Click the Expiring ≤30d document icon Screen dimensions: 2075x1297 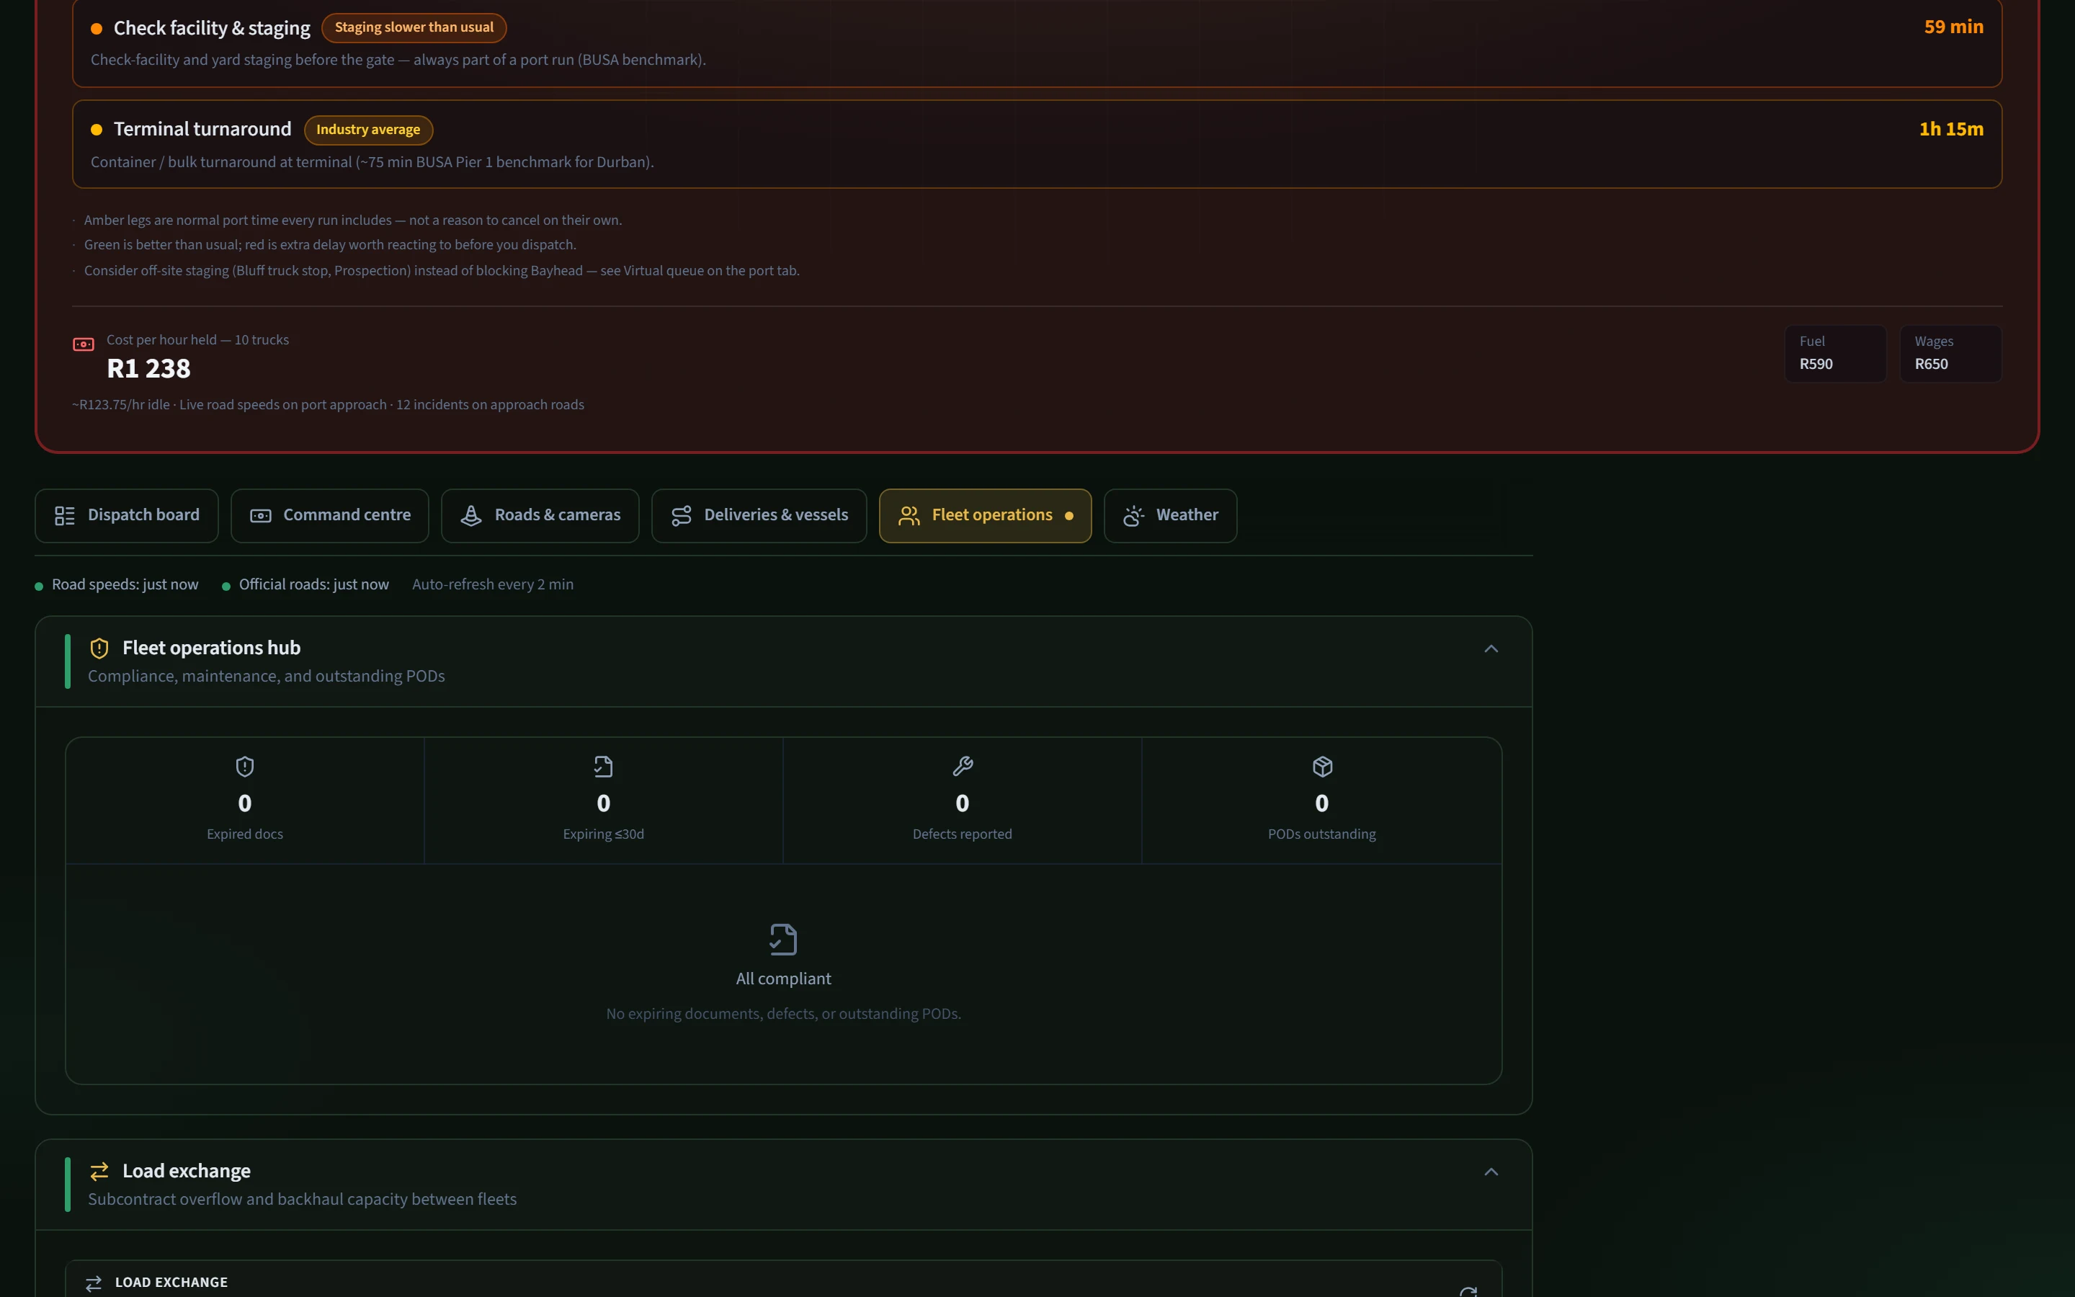[x=604, y=766]
